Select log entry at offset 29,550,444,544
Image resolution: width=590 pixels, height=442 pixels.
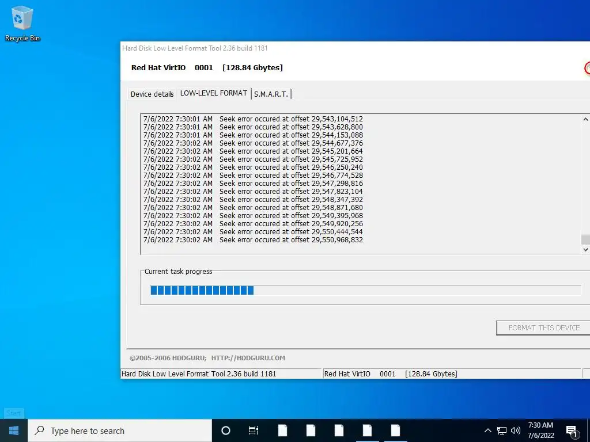pos(253,232)
